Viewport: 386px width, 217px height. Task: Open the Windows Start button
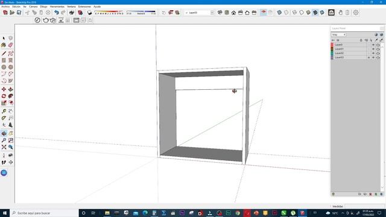[x=5, y=213]
